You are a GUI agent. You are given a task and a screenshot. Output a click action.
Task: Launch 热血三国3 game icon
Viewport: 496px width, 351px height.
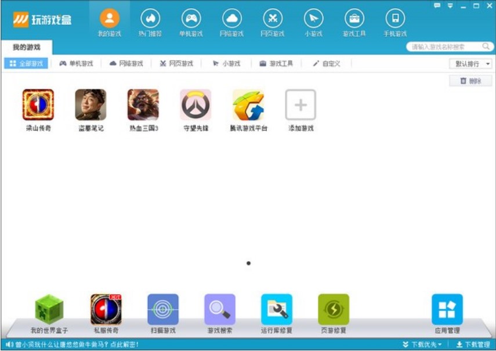click(x=143, y=104)
